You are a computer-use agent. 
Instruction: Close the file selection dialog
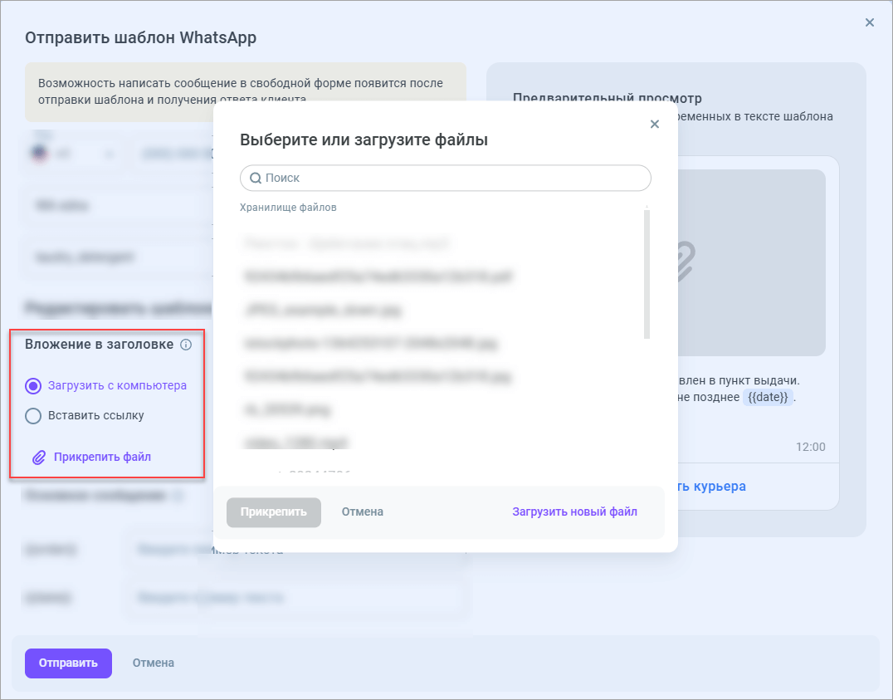pyautogui.click(x=654, y=125)
